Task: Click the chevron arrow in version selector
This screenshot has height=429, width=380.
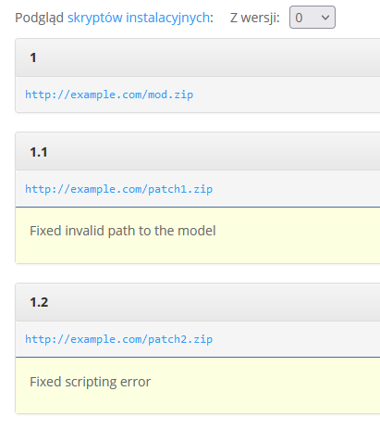Action: [x=325, y=18]
